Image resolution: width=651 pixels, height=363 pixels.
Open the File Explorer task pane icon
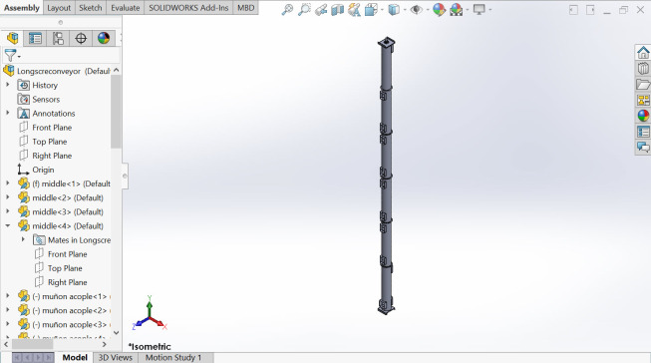643,84
